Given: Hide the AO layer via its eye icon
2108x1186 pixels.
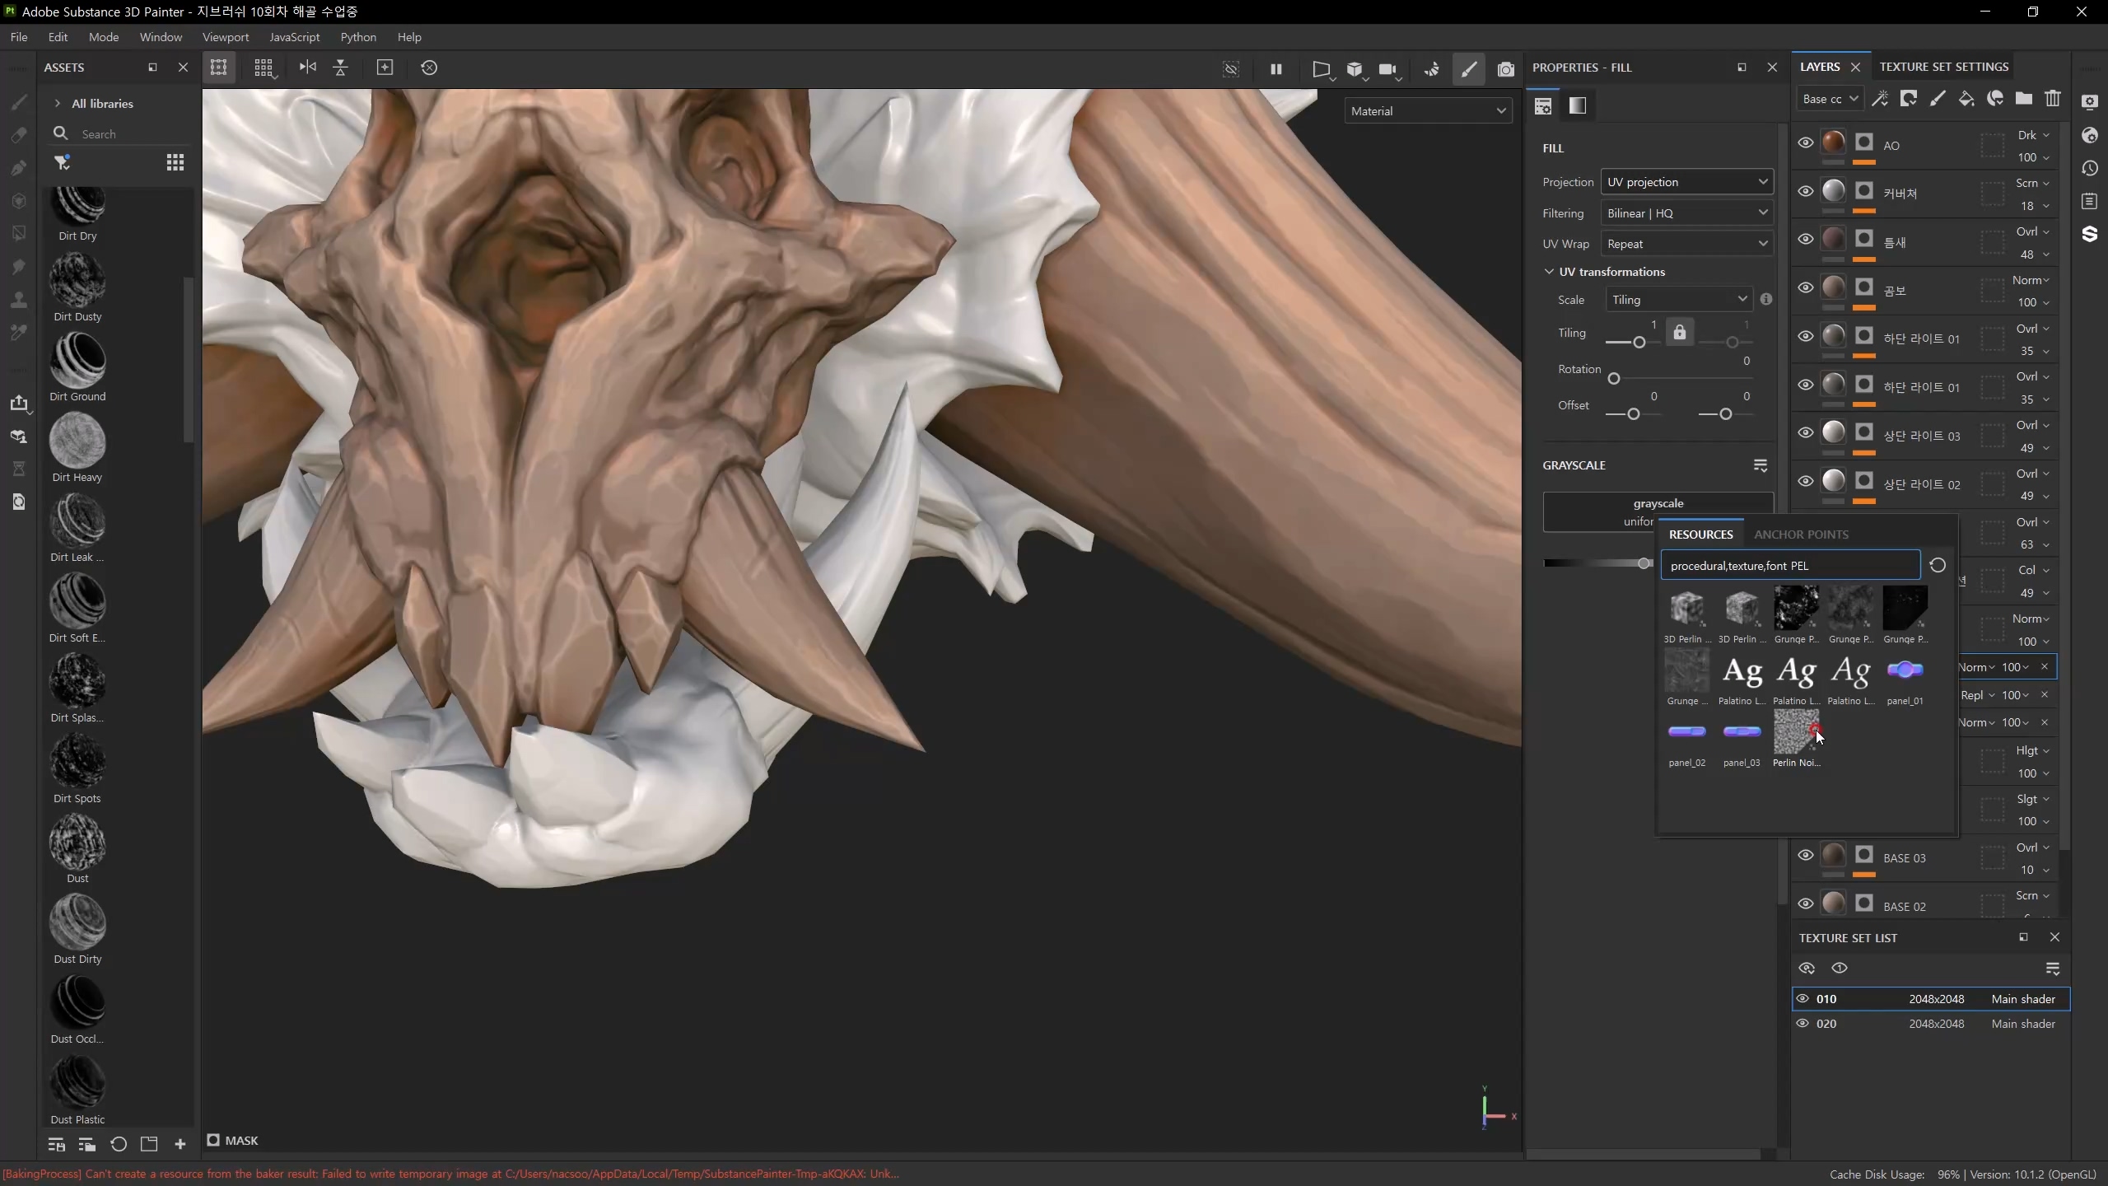Looking at the screenshot, I should 1805,142.
